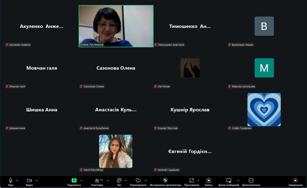Click small Настя Мосейчук name label

click(x=93, y=170)
